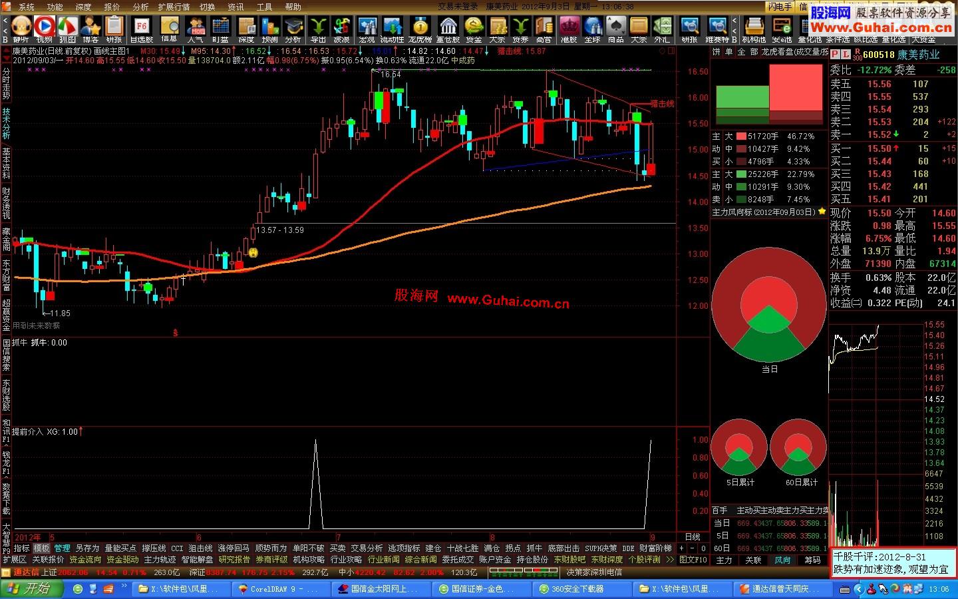Click the 信息 magnifier folder icon

pyautogui.click(x=170, y=29)
